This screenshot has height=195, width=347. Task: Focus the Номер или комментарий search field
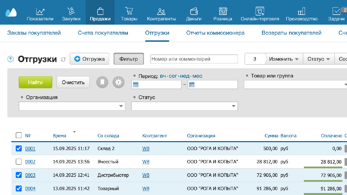(194, 59)
